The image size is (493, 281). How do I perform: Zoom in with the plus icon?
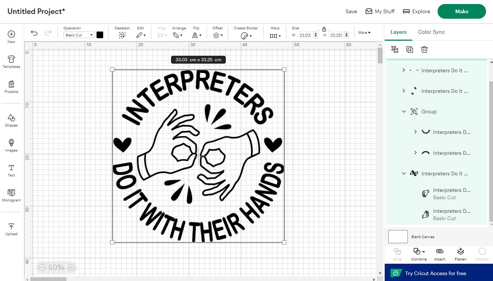click(x=71, y=267)
